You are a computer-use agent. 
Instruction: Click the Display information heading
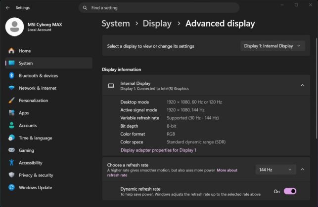pyautogui.click(x=122, y=69)
